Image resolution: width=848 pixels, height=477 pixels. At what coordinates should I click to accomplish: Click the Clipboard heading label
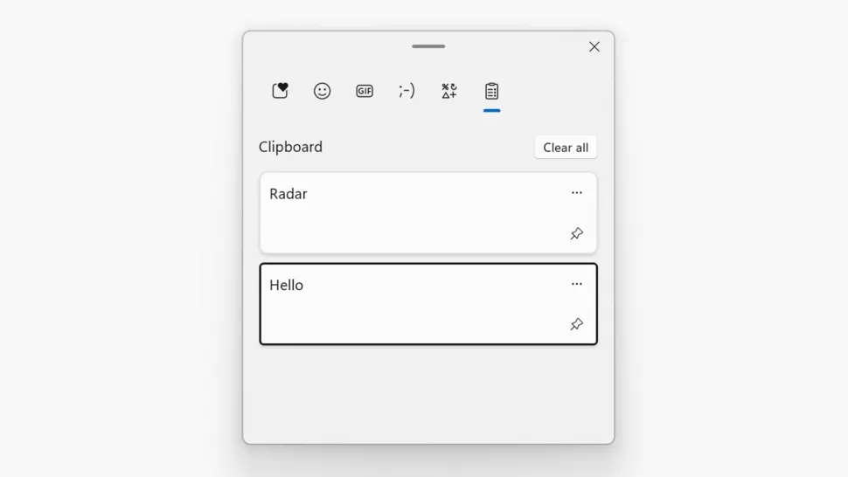(x=290, y=147)
